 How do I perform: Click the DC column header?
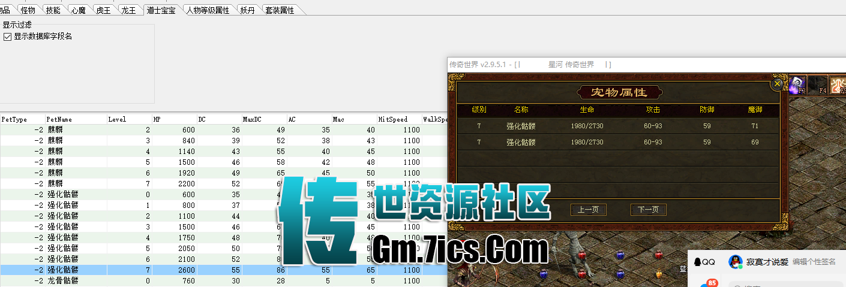coord(220,119)
